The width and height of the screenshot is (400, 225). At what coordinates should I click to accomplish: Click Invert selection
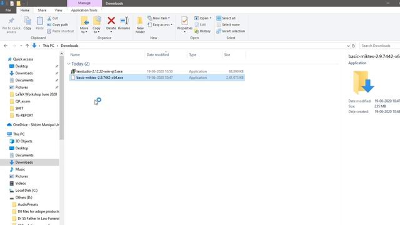click(x=231, y=31)
